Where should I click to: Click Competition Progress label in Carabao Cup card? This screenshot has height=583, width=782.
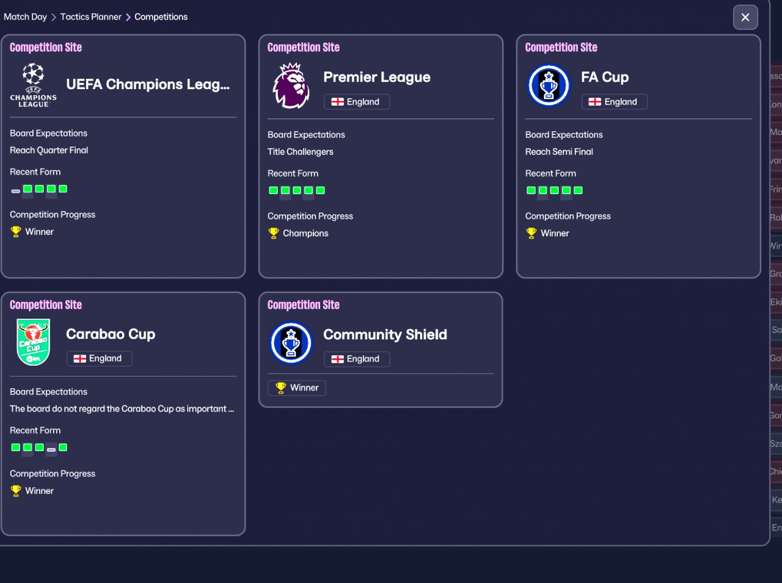[53, 474]
